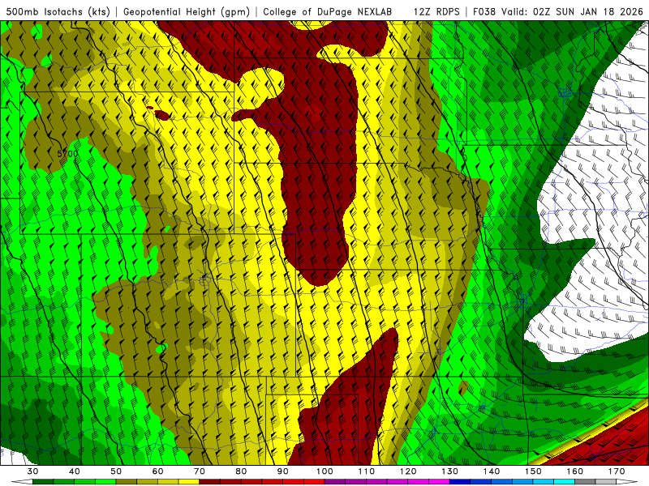This screenshot has height=486, width=649.
Task: Click the 'F038' forecast hour label
Action: (484, 12)
